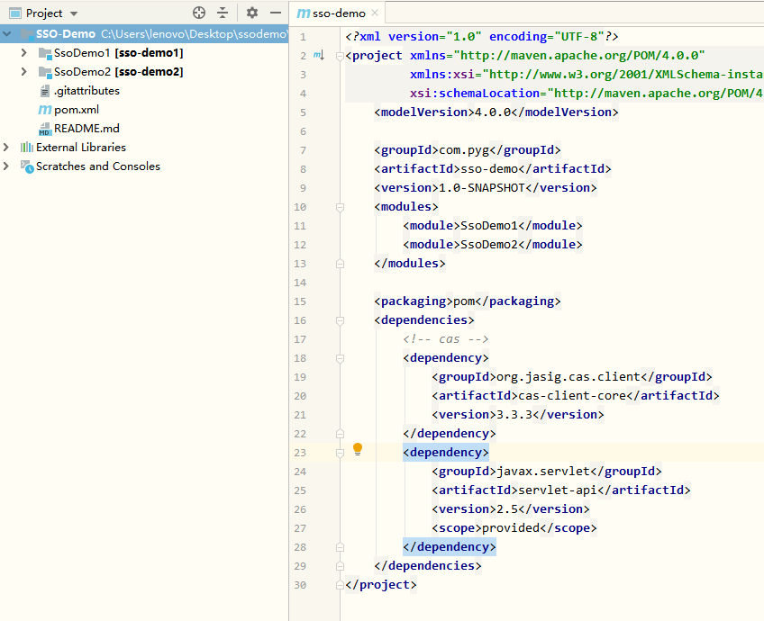Open Project panel settings gear
This screenshot has height=621, width=764.
click(x=252, y=13)
